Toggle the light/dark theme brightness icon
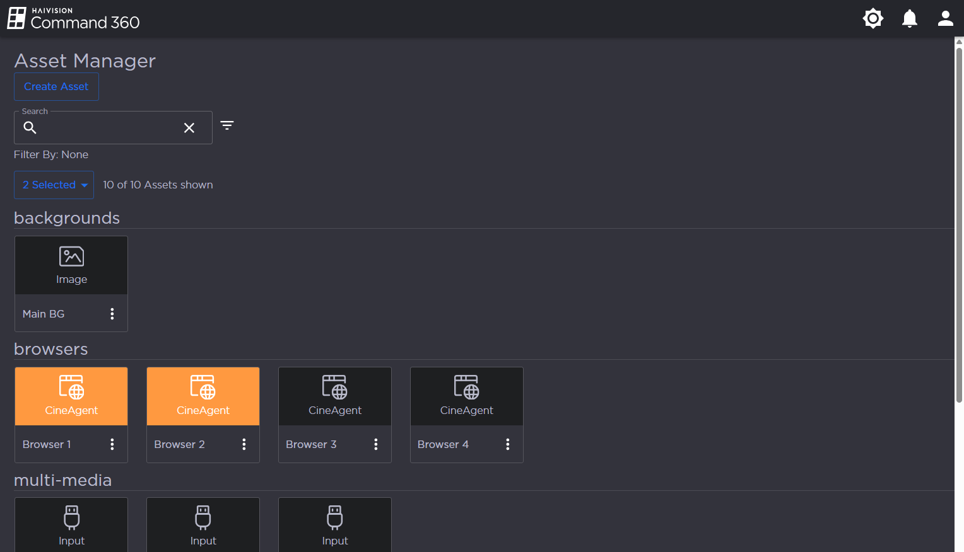 tap(873, 18)
